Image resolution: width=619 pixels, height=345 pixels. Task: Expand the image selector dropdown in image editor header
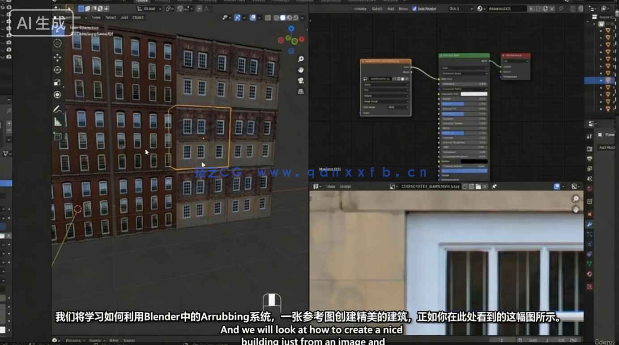(x=395, y=187)
